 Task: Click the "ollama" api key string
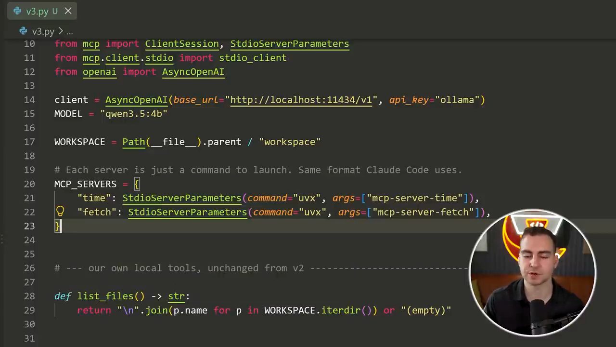pos(457,100)
